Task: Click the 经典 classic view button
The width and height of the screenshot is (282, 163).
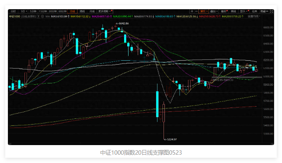Action: pos(254,11)
